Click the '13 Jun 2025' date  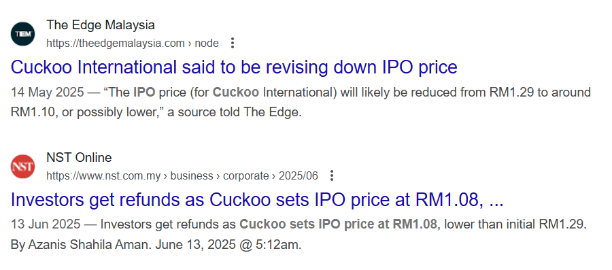point(46,224)
